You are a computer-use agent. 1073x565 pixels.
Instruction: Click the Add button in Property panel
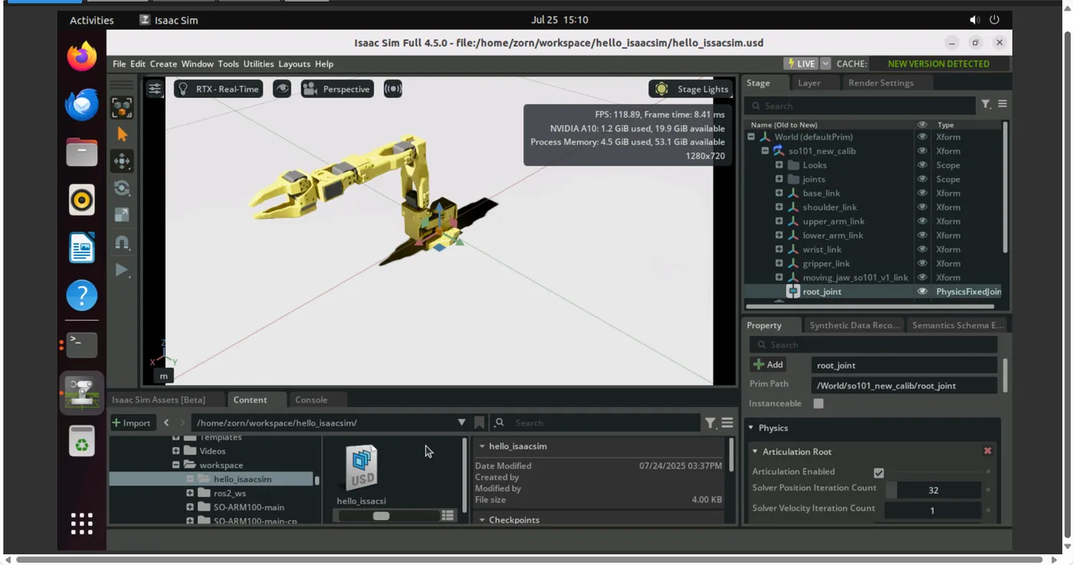[x=768, y=365]
